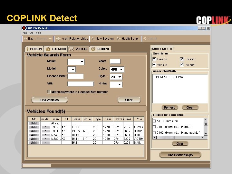The image size is (232, 174).
Task: Click the Incident tab icon
Action: coord(93,49)
